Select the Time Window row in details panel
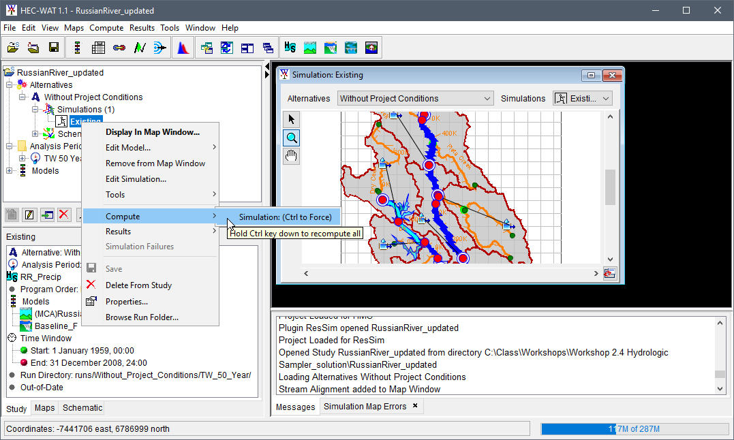The image size is (734, 440). (x=40, y=338)
